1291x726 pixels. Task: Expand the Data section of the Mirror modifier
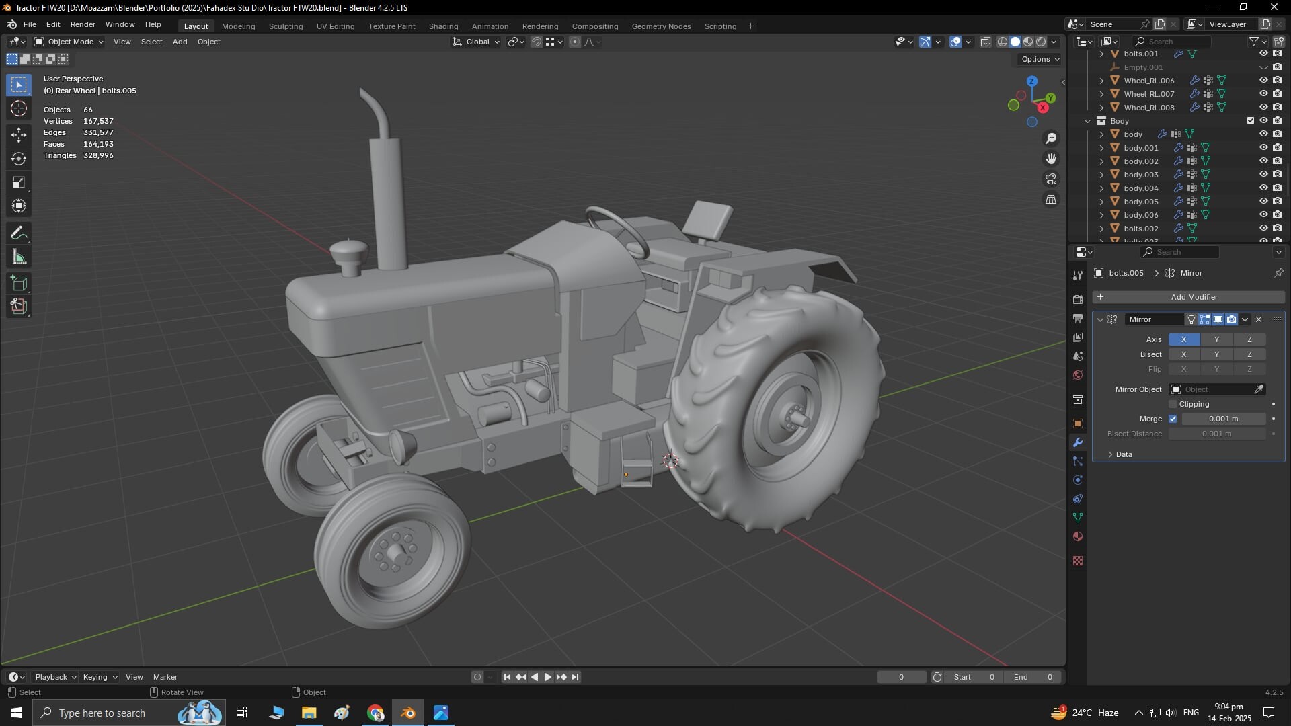click(1110, 454)
